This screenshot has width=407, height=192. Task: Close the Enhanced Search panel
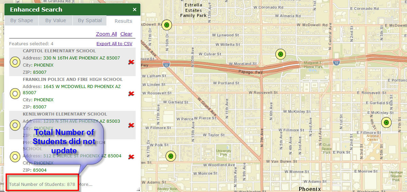pos(134,10)
